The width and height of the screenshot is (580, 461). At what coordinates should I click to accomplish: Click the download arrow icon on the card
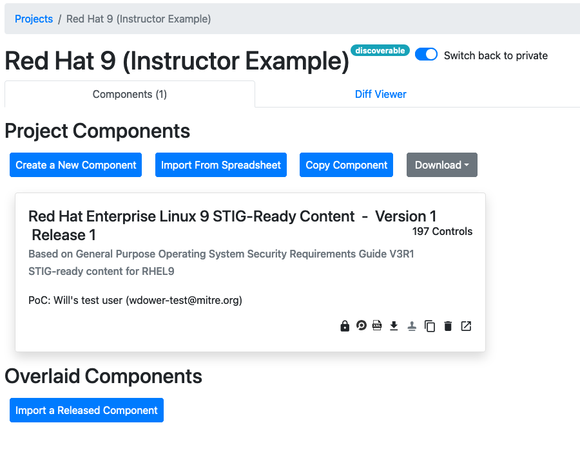(x=394, y=326)
